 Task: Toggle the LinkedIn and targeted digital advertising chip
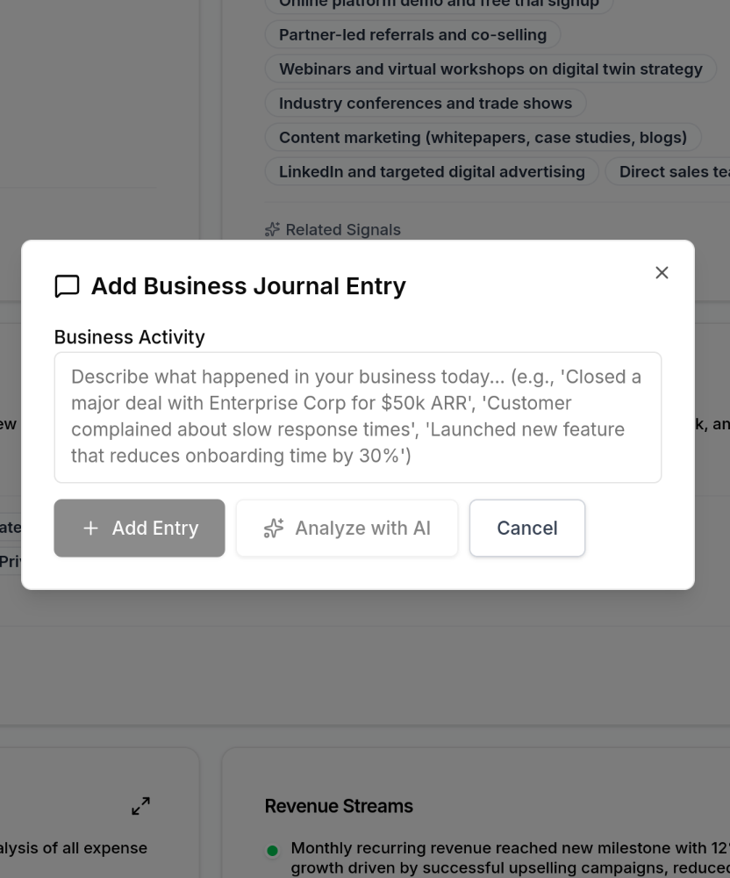pyautogui.click(x=431, y=171)
